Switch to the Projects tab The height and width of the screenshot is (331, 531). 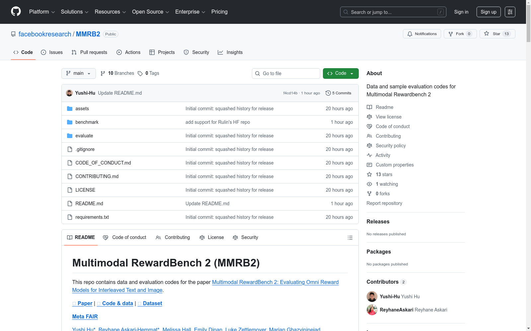162,52
